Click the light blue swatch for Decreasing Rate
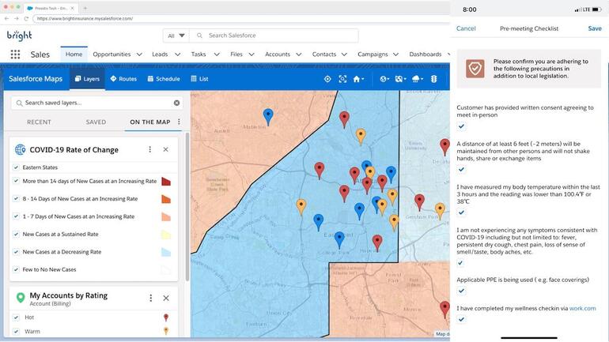The height and width of the screenshot is (342, 609). coord(166,252)
